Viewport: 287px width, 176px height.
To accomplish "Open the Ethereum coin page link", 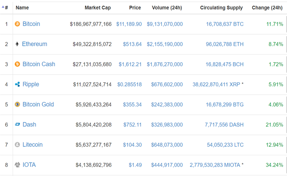I will pos(35,44).
